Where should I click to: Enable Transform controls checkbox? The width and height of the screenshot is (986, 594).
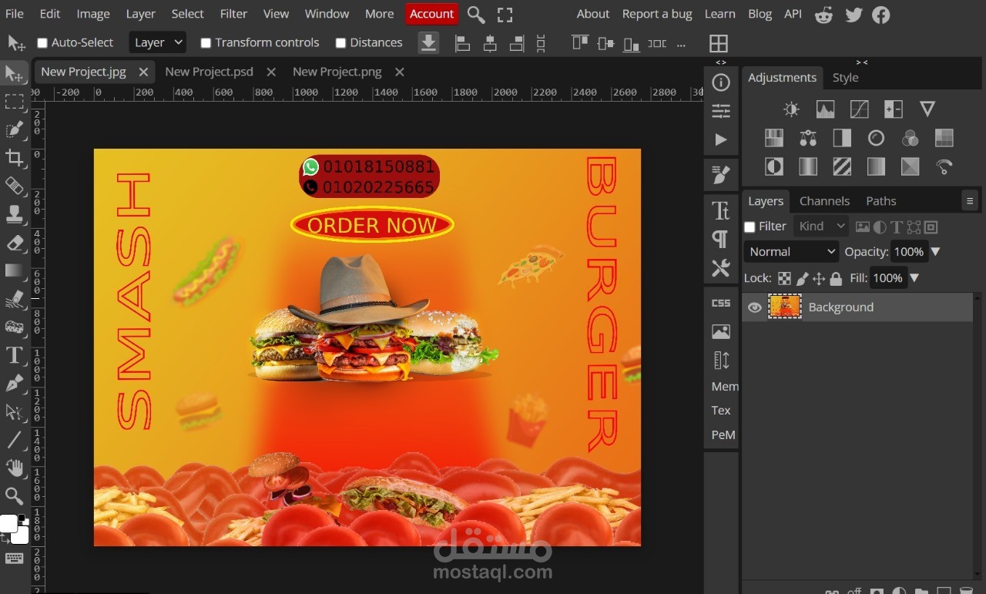(206, 43)
